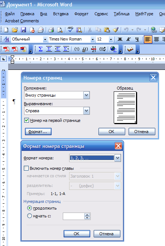Insert left-numbered MathType equation
Image resolution: width=165 pixels, height=246 pixels.
[x=58, y=49]
